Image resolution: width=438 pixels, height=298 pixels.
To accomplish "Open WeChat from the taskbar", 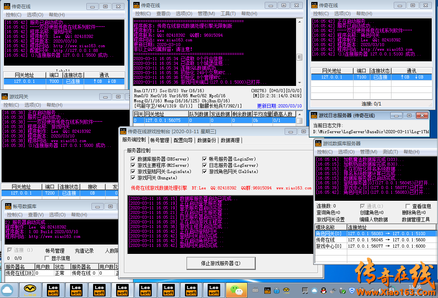I will pyautogui.click(x=236, y=290).
